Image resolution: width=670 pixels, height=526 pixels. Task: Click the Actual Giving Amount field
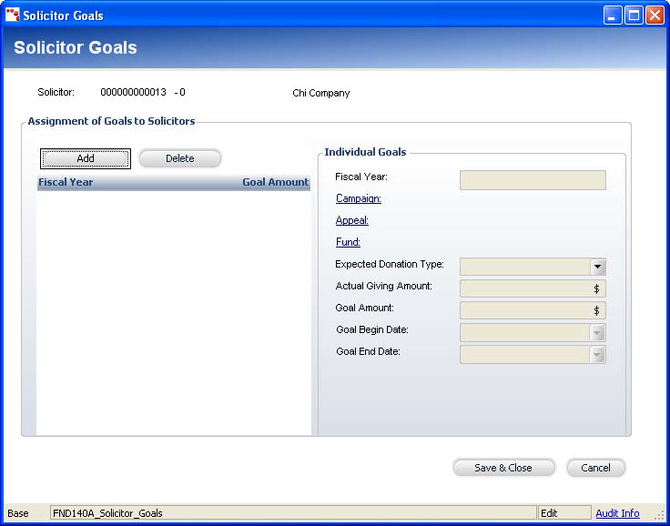pos(526,288)
